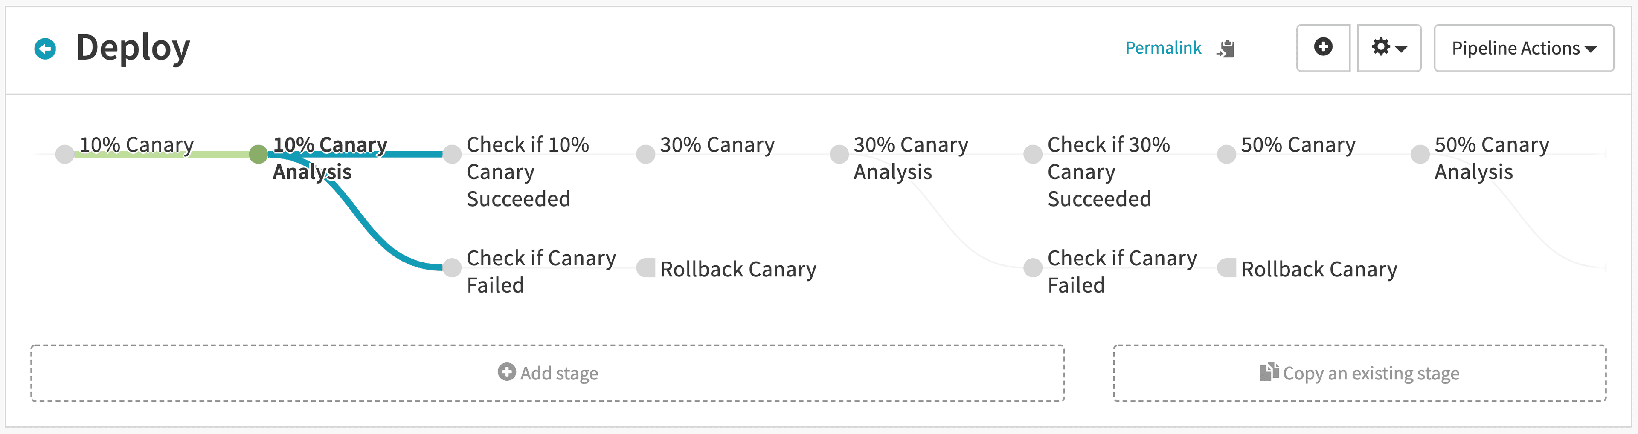Open the gear settings dropdown
The height and width of the screenshot is (434, 1638).
(1388, 48)
